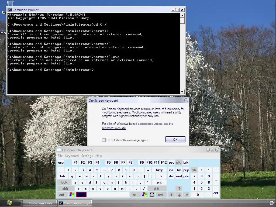Image resolution: width=276 pixels, height=207 pixels.
Task: Click the application menu key on keyboard
Action: point(152,195)
